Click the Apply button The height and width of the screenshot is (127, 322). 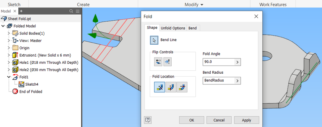click(x=247, y=120)
